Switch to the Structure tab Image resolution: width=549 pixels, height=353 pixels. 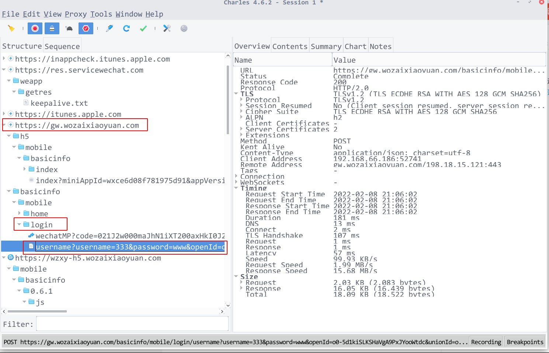[22, 46]
